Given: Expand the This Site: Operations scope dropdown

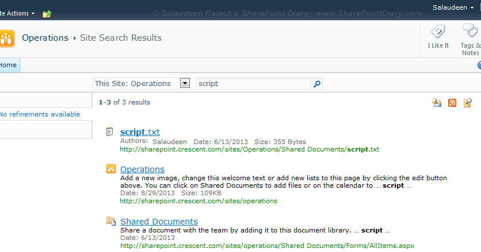Looking at the screenshot, I should (x=185, y=83).
